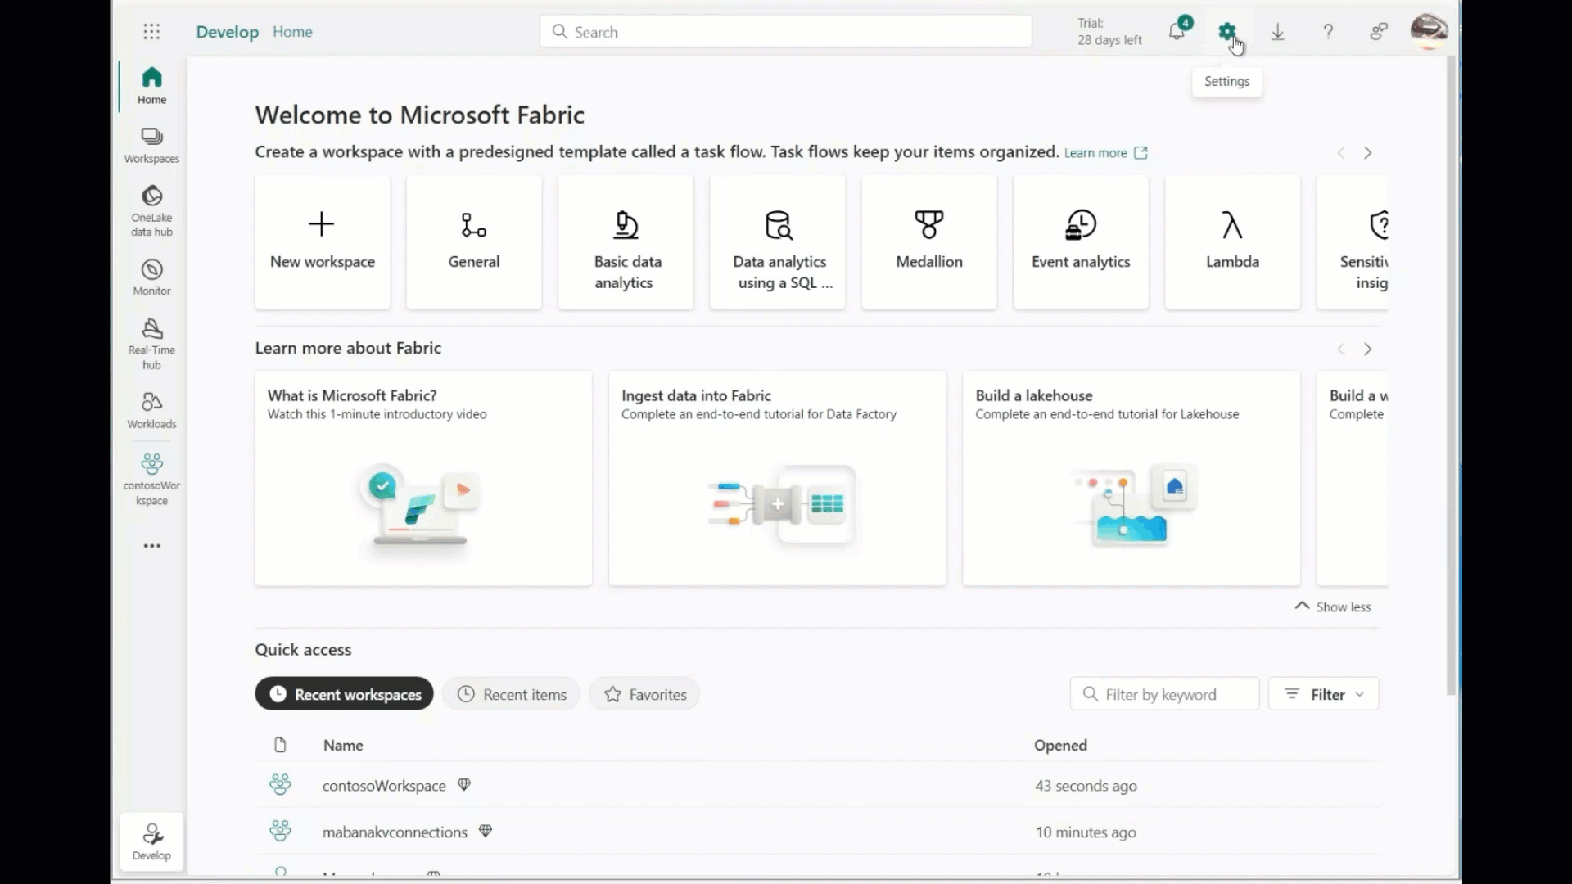Open the Filter dropdown
The width and height of the screenshot is (1572, 884).
click(1324, 694)
